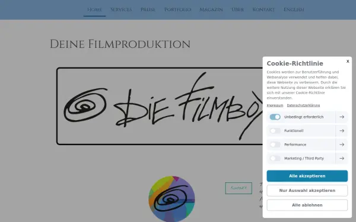Click the colorful circular spiral logo

pos(171,199)
